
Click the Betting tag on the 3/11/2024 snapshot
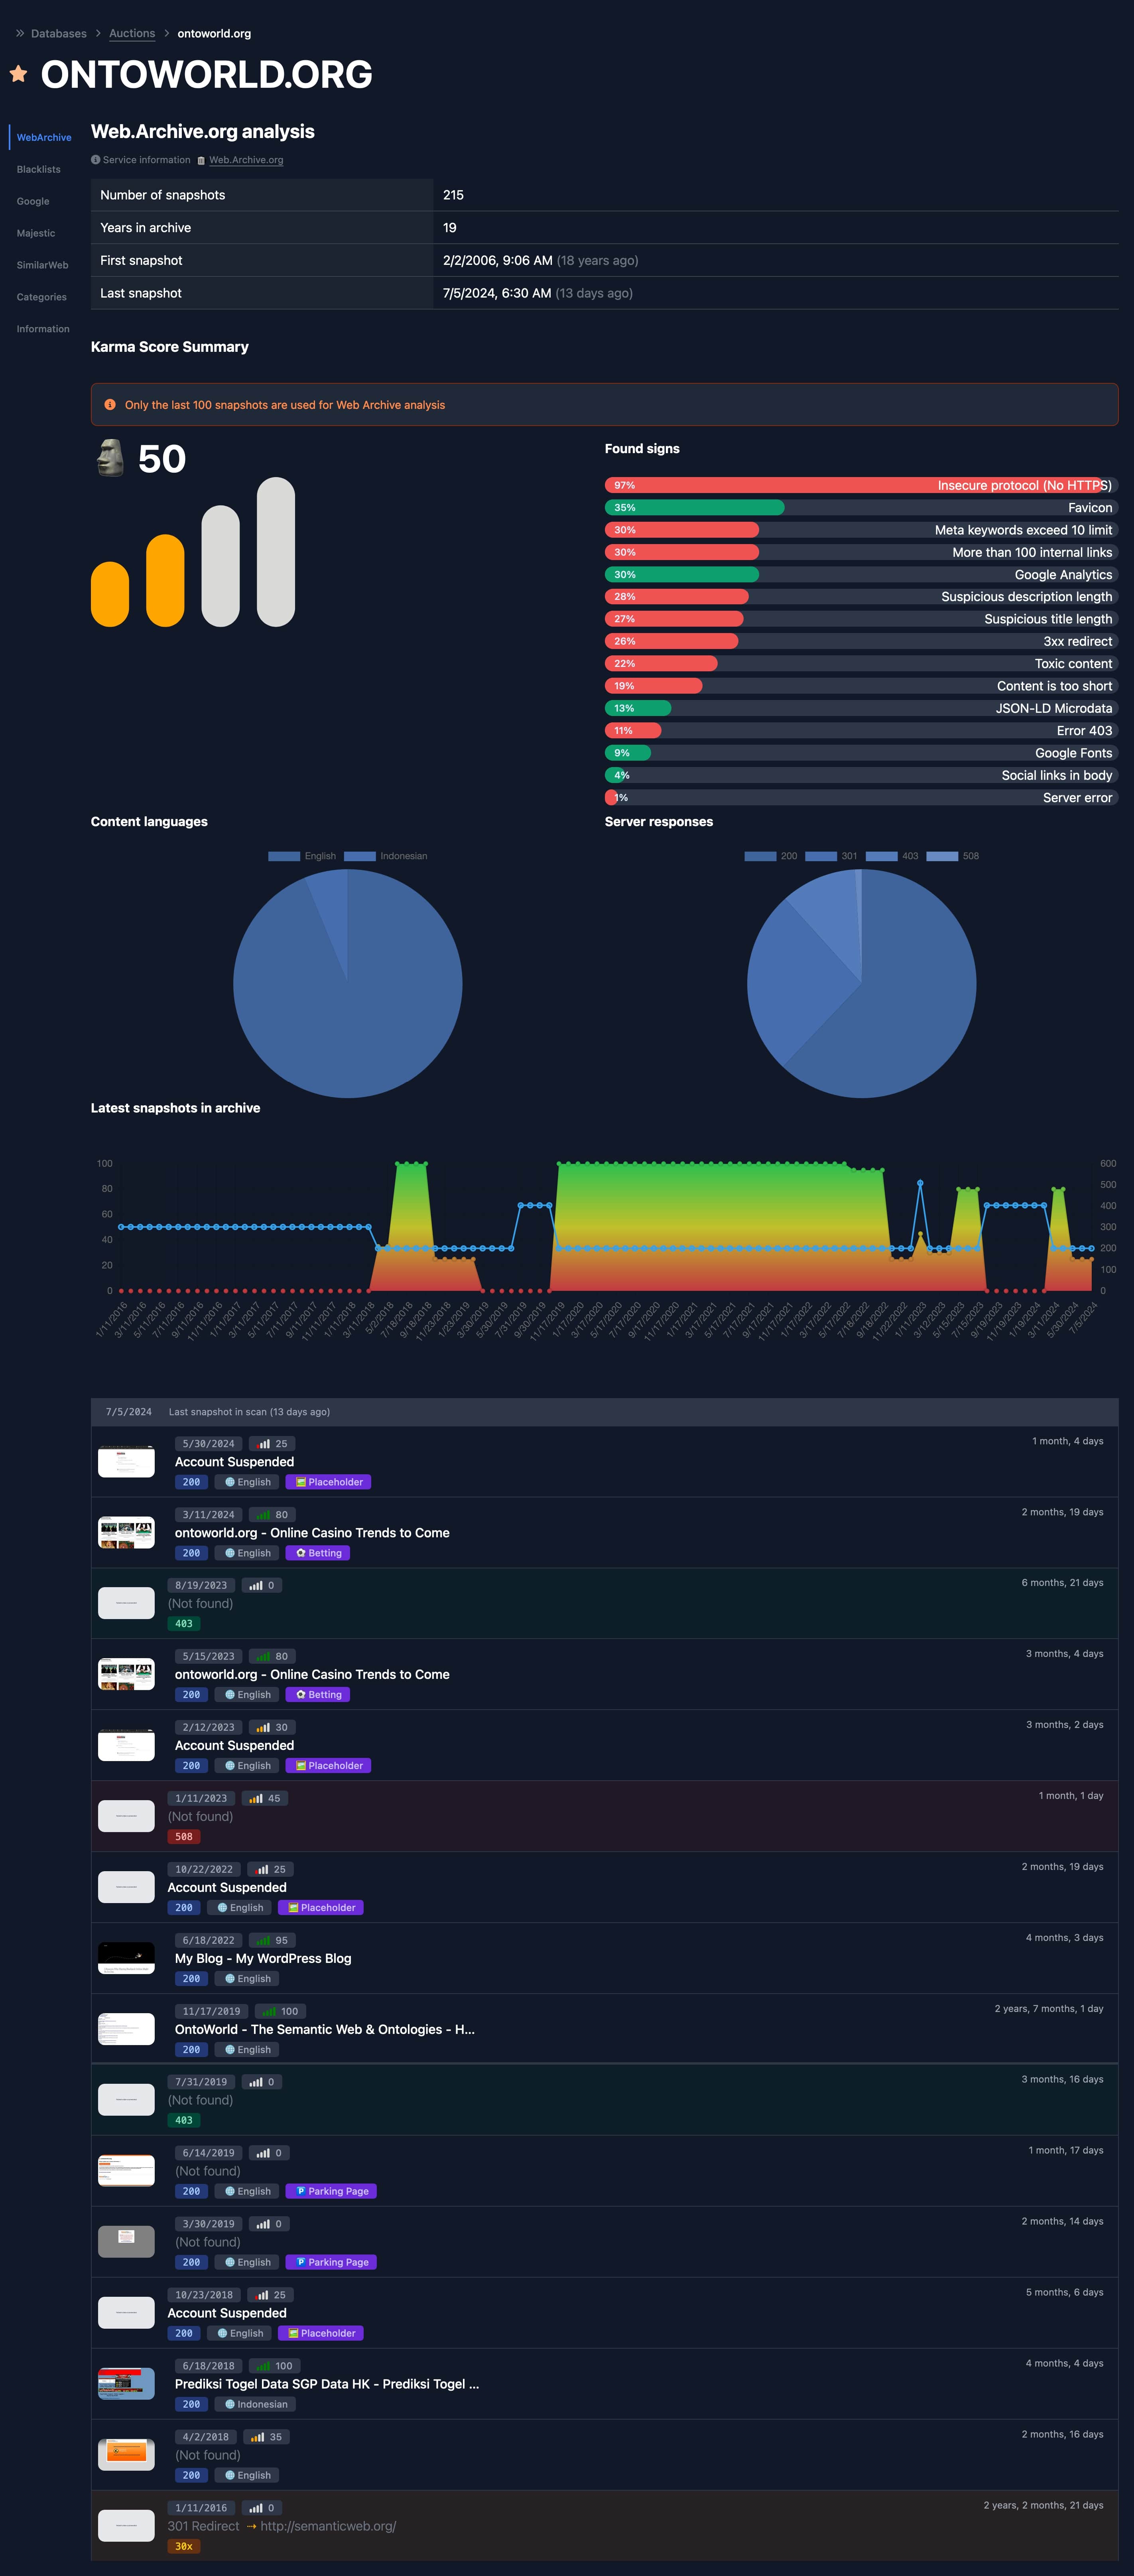tap(318, 1553)
